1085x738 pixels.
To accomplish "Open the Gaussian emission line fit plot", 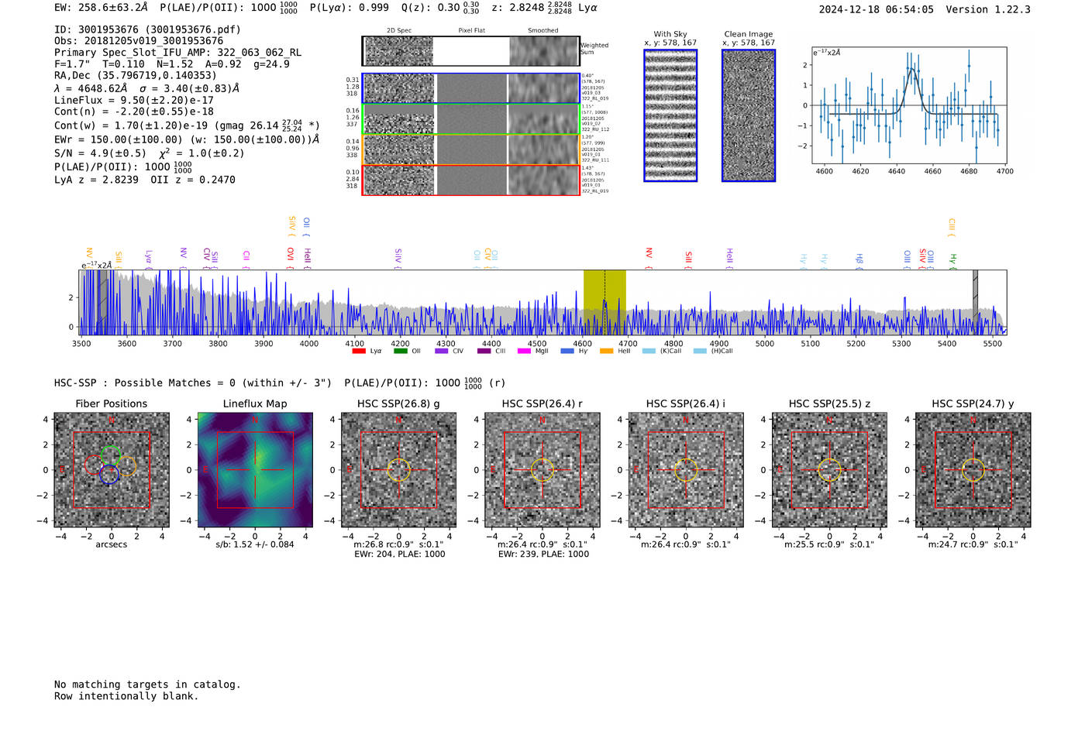I will (x=909, y=105).
